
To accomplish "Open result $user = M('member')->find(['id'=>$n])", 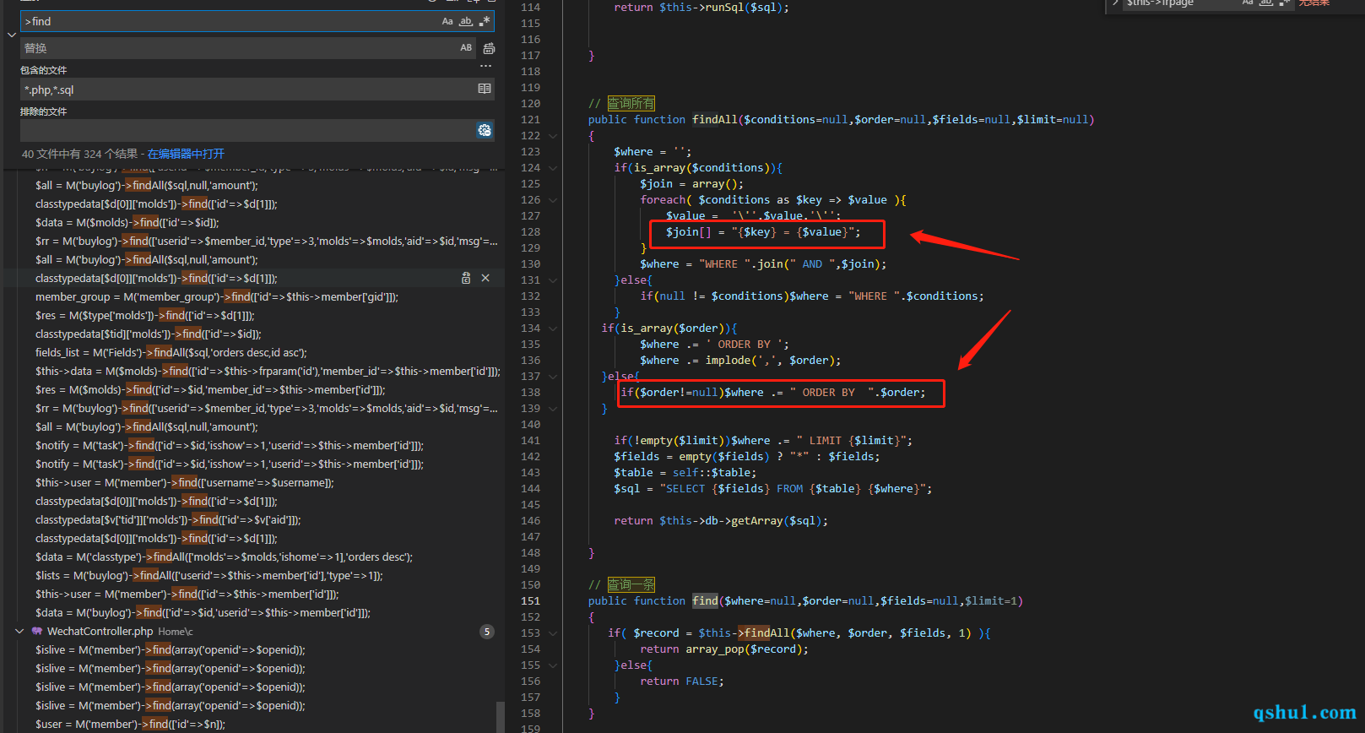I will [x=130, y=724].
